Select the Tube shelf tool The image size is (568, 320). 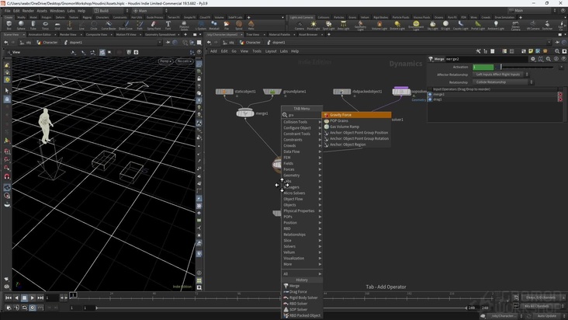(33, 25)
